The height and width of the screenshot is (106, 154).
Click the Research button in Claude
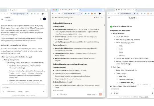pyautogui.click(x=64, y=94)
